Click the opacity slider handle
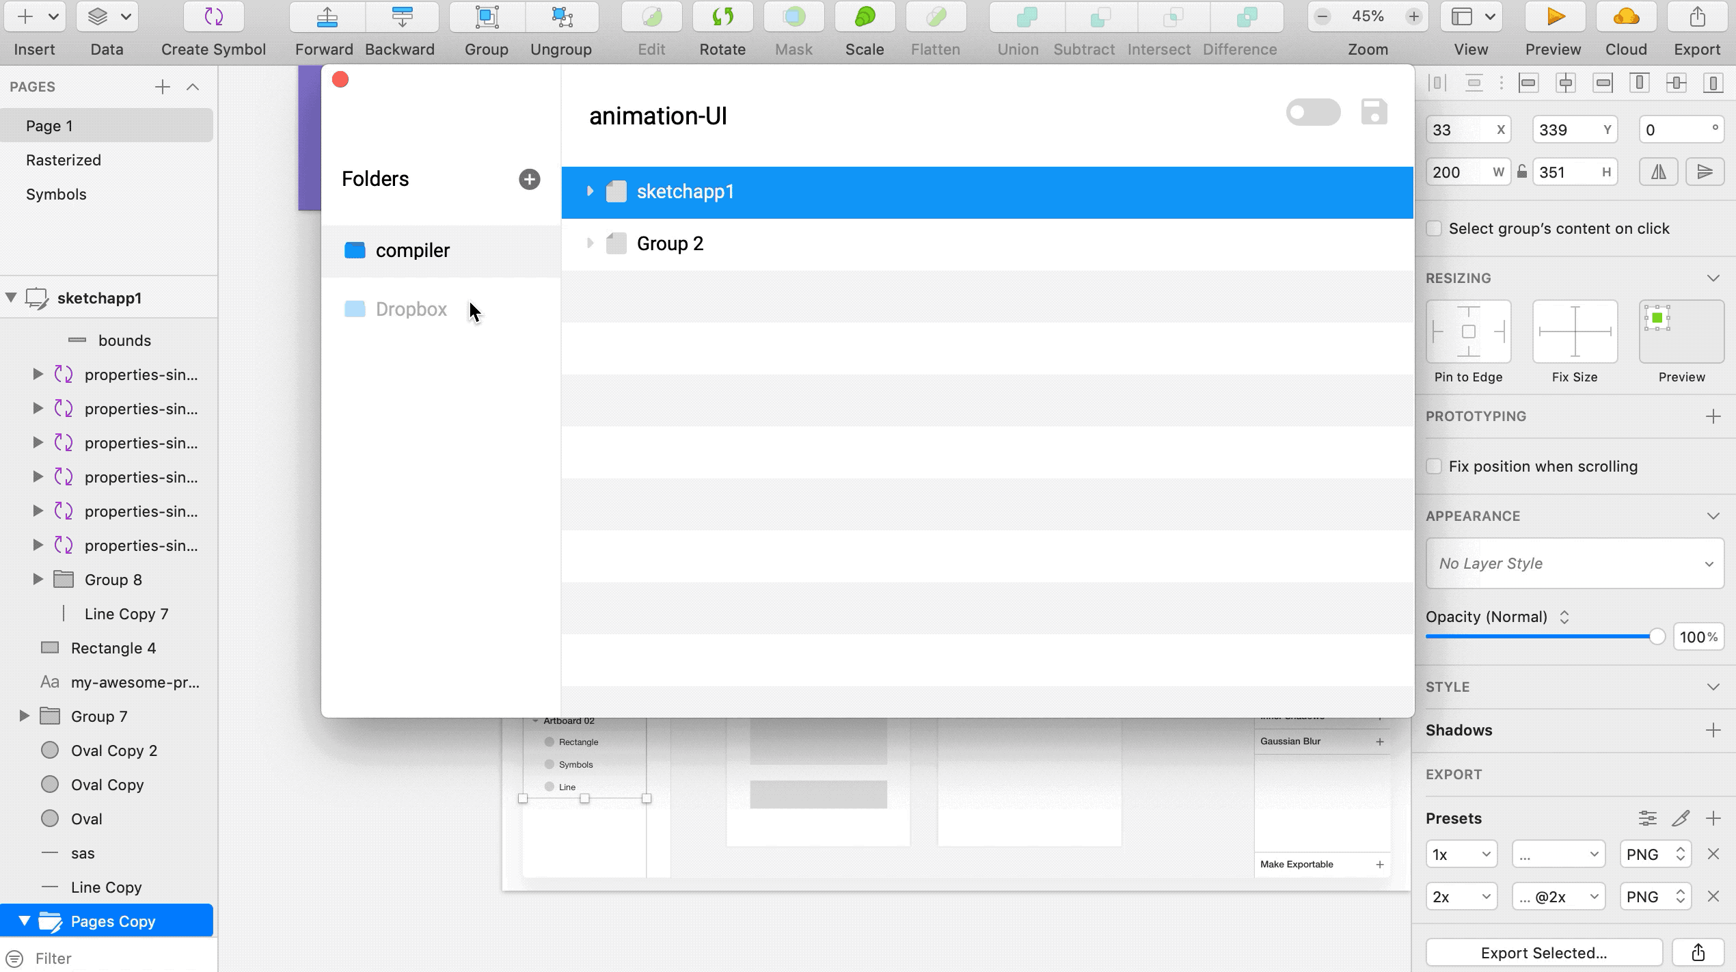 pyautogui.click(x=1656, y=637)
